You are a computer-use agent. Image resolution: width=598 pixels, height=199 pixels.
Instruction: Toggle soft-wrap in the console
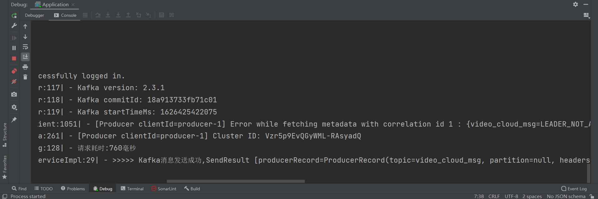[25, 47]
